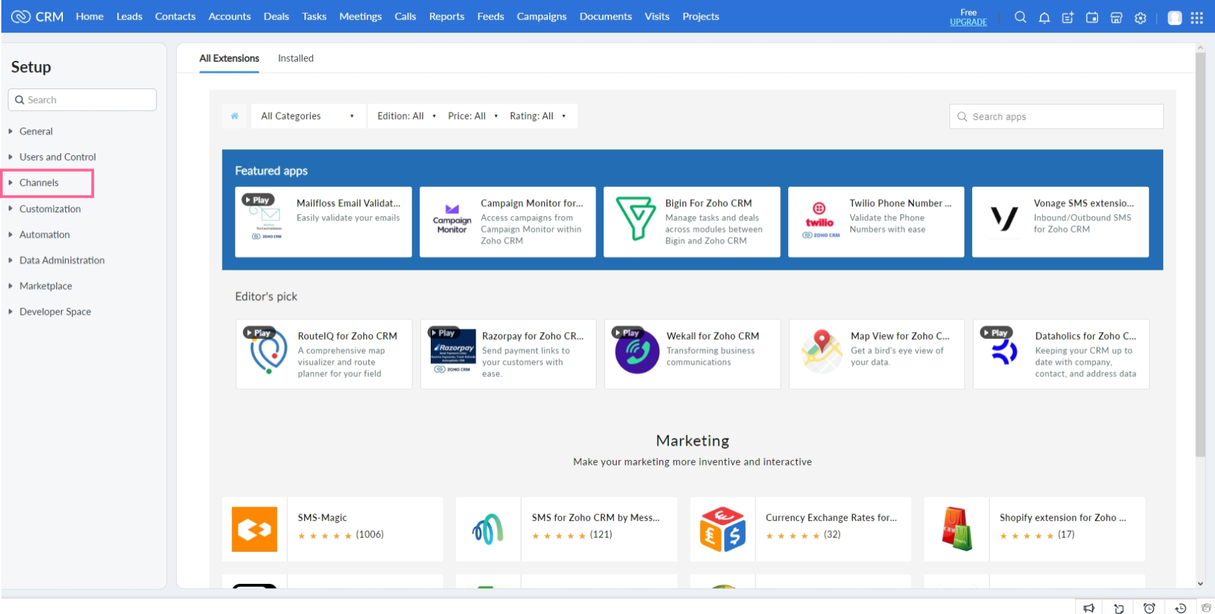The width and height of the screenshot is (1215, 614).
Task: Open the announcements megaphone icon
Action: (x=1089, y=608)
